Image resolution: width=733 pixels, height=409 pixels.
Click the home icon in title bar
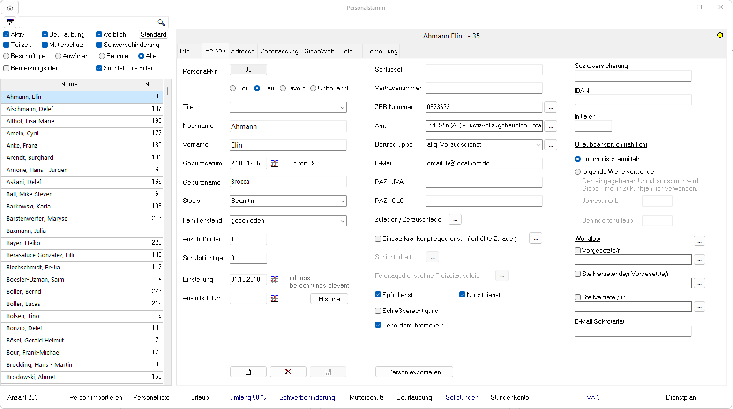click(x=10, y=7)
